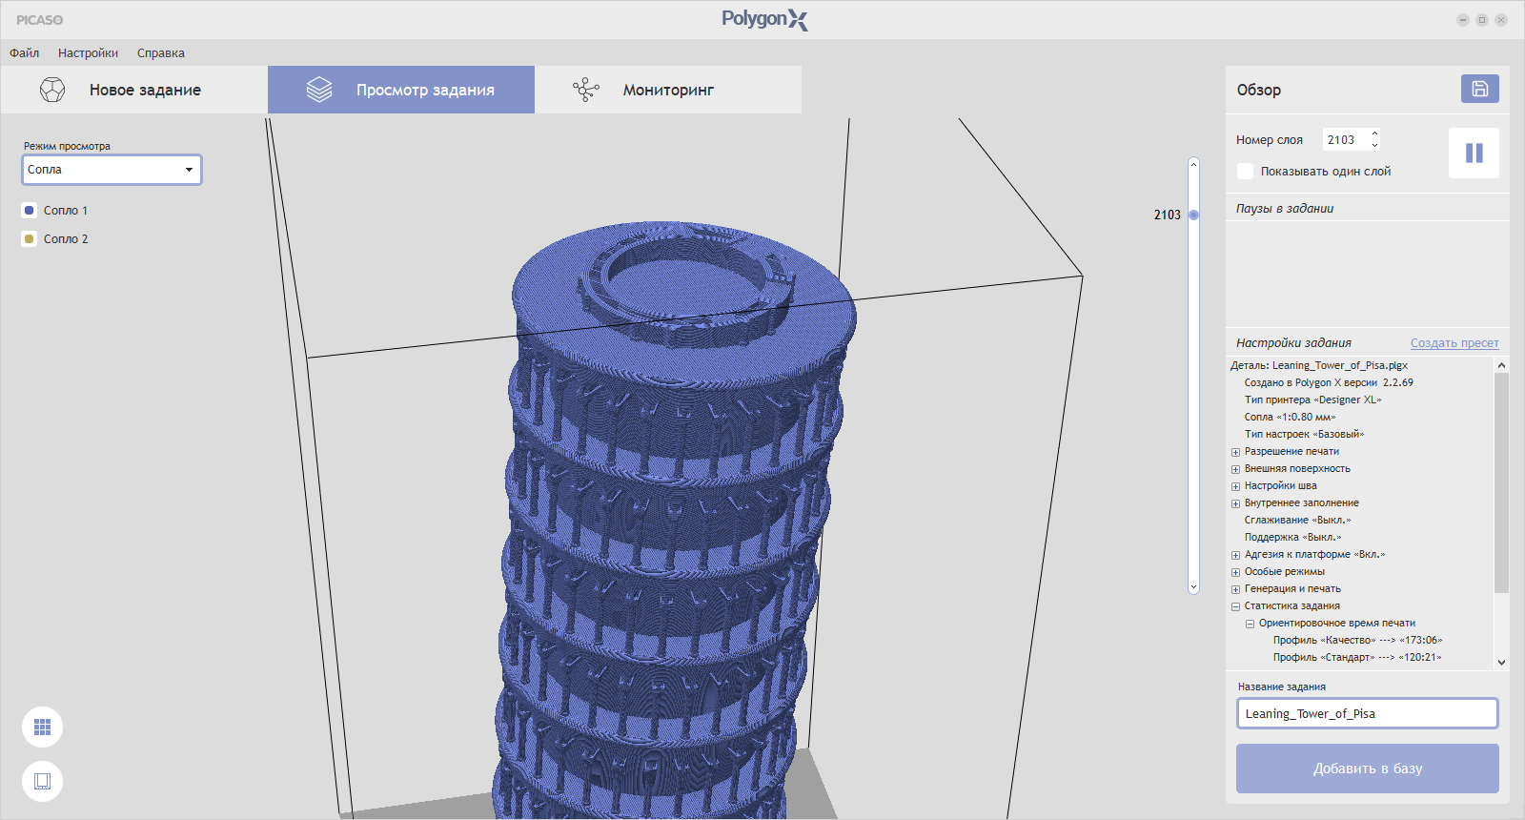Screen dimensions: 1525x820
Task: Select Создано в Polygon X версии row
Action: (x=1329, y=382)
